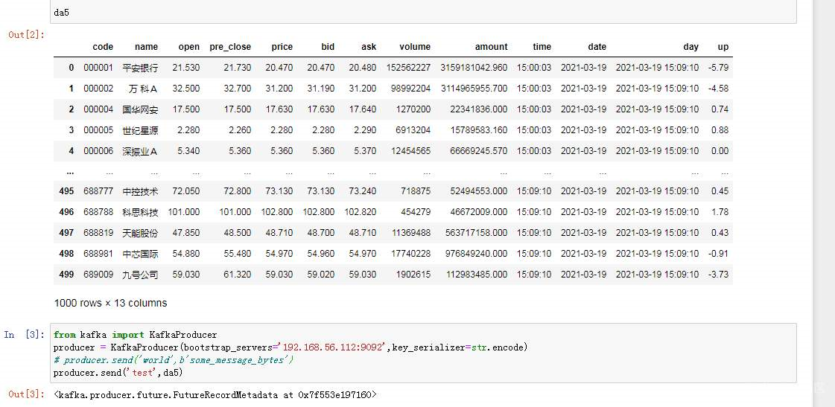Click the name cell 九号公司
Viewport: 835px width, 407px height.
click(x=140, y=275)
